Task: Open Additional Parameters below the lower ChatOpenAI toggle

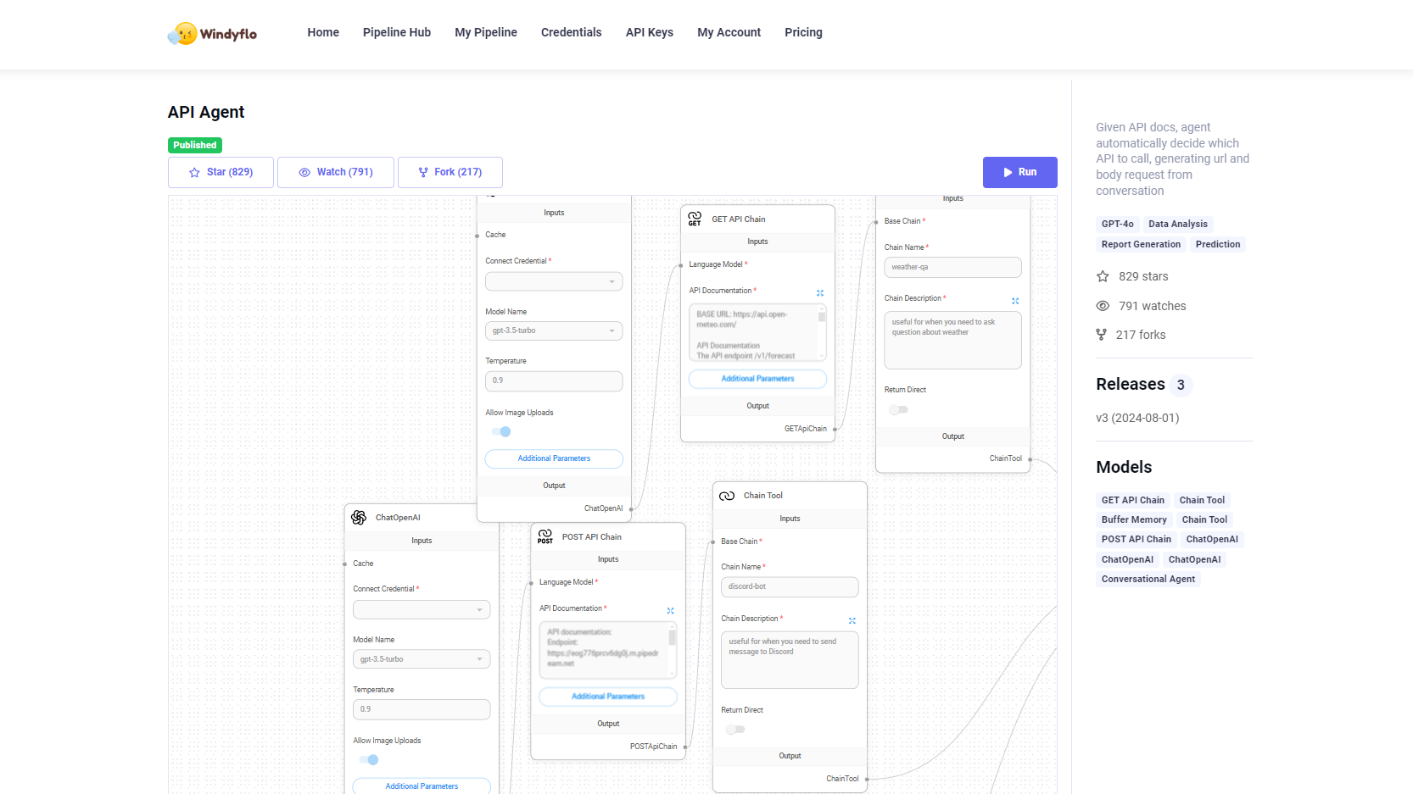Action: pyautogui.click(x=422, y=786)
